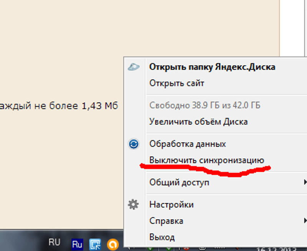
Task: Choose 'Выход' to quit Yandex.Disk
Action: (x=162, y=237)
